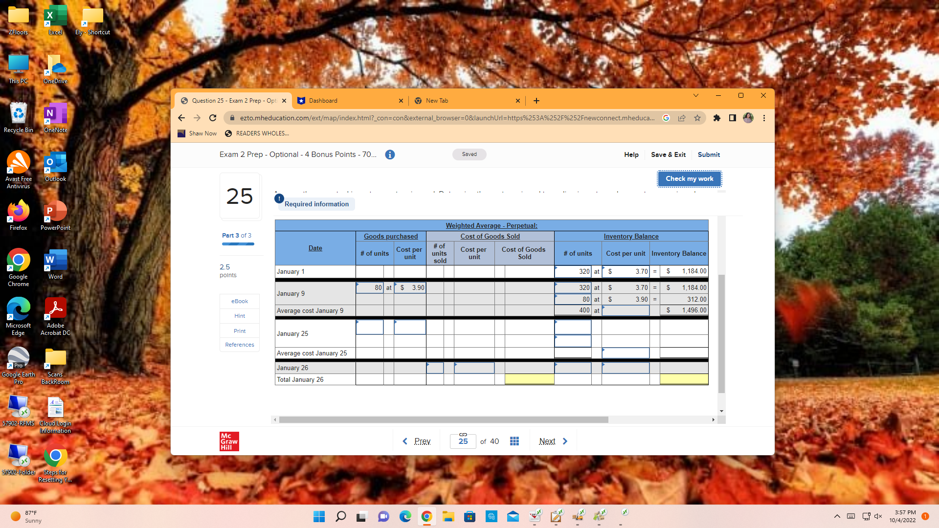Expand hidden icons in the system tray
The image size is (939, 528).
(x=837, y=516)
